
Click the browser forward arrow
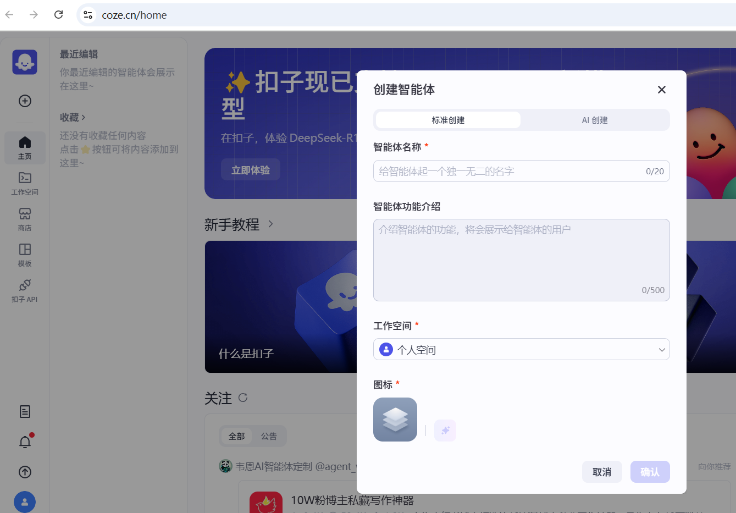pyautogui.click(x=34, y=15)
